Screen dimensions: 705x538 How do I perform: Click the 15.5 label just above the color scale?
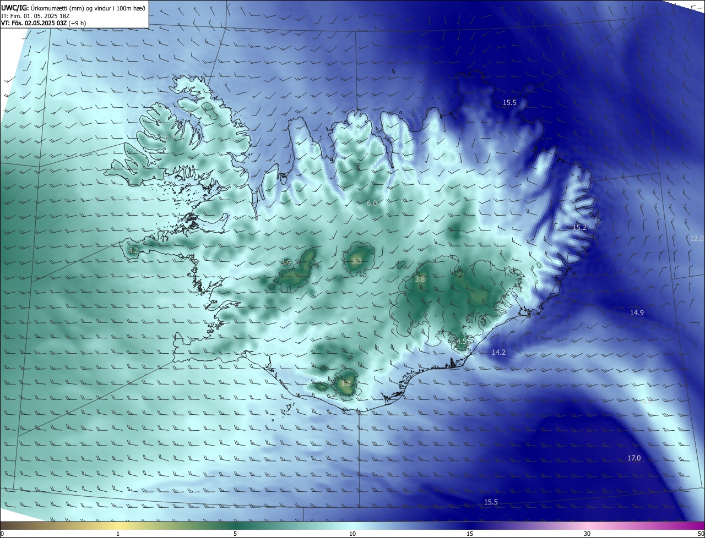(x=491, y=502)
